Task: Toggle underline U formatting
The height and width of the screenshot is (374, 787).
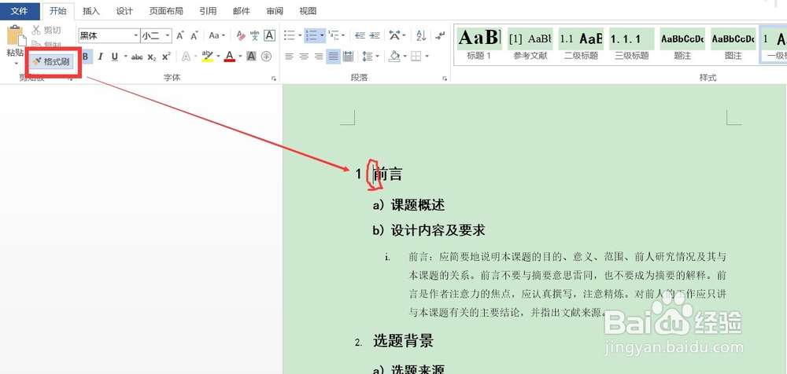Action: [x=115, y=57]
